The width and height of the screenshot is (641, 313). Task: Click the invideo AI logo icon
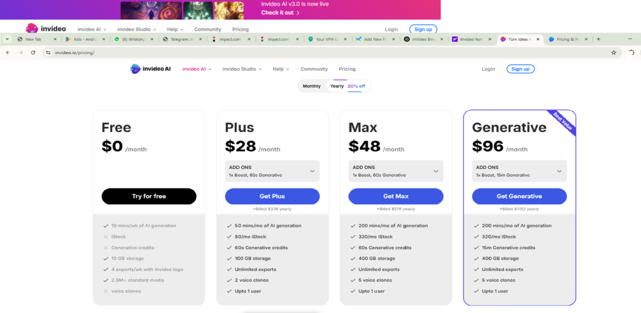coord(135,69)
